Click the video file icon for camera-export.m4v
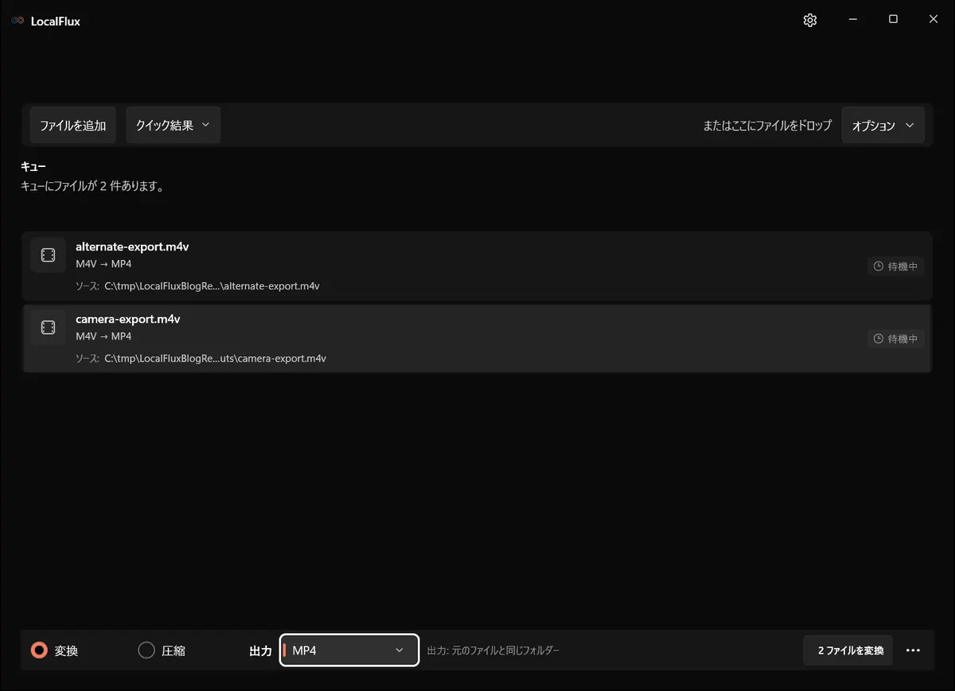The width and height of the screenshot is (955, 691). 48,328
